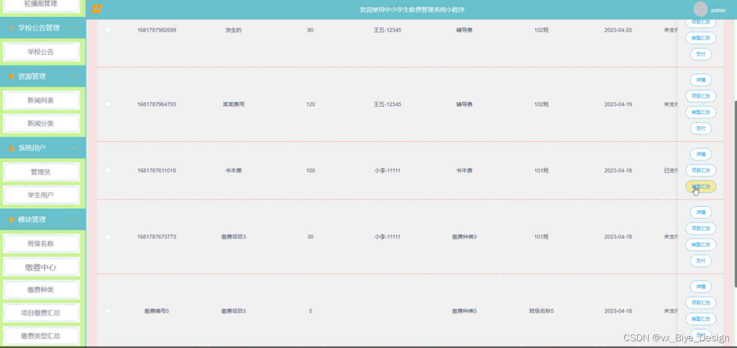Click the cell 小李-11111 in row 1681787611018
Viewport: 737px width, 348px height.
387,170
